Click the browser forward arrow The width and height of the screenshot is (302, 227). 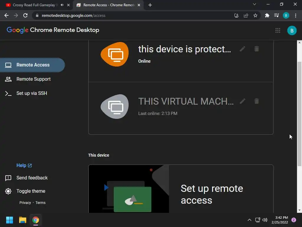(16, 15)
